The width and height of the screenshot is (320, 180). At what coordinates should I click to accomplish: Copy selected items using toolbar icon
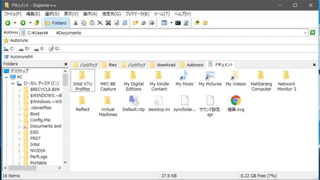[x=84, y=23]
